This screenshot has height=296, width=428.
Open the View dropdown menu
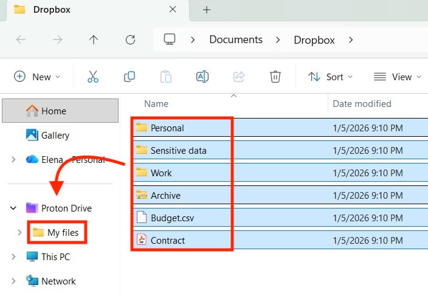397,77
